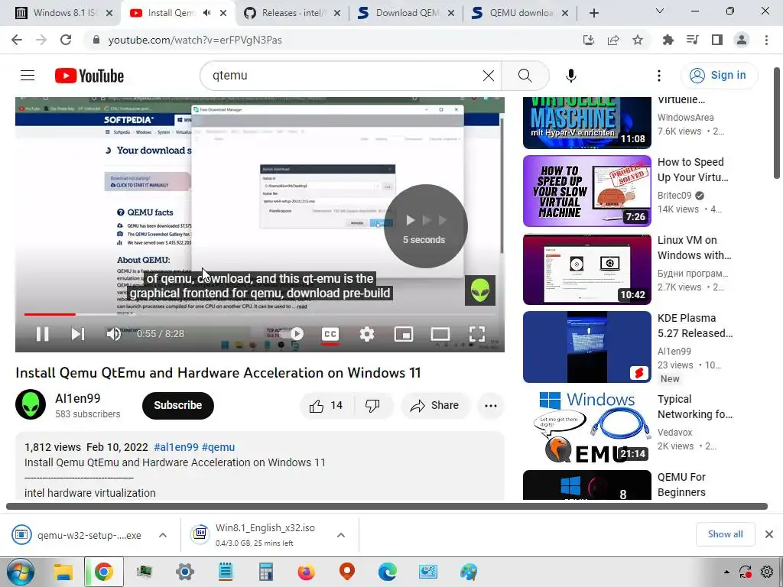The width and height of the screenshot is (783, 587).
Task: Open the media controls icon
Action: coord(693,40)
